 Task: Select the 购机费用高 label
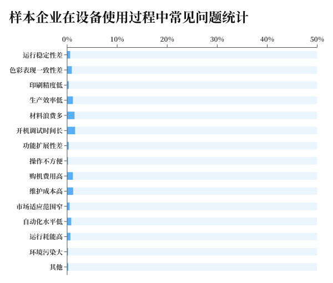46,176
